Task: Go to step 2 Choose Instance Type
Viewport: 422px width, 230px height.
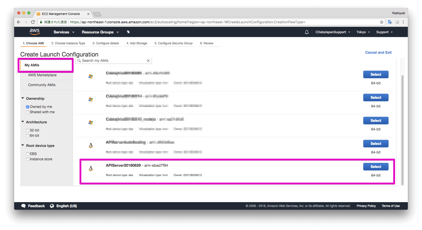Action: point(68,43)
